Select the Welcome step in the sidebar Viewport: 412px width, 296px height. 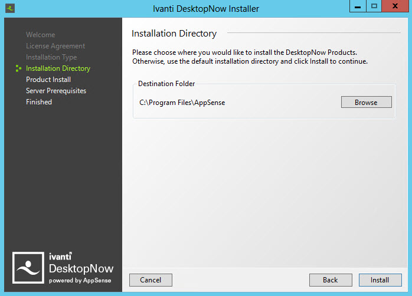[40, 35]
